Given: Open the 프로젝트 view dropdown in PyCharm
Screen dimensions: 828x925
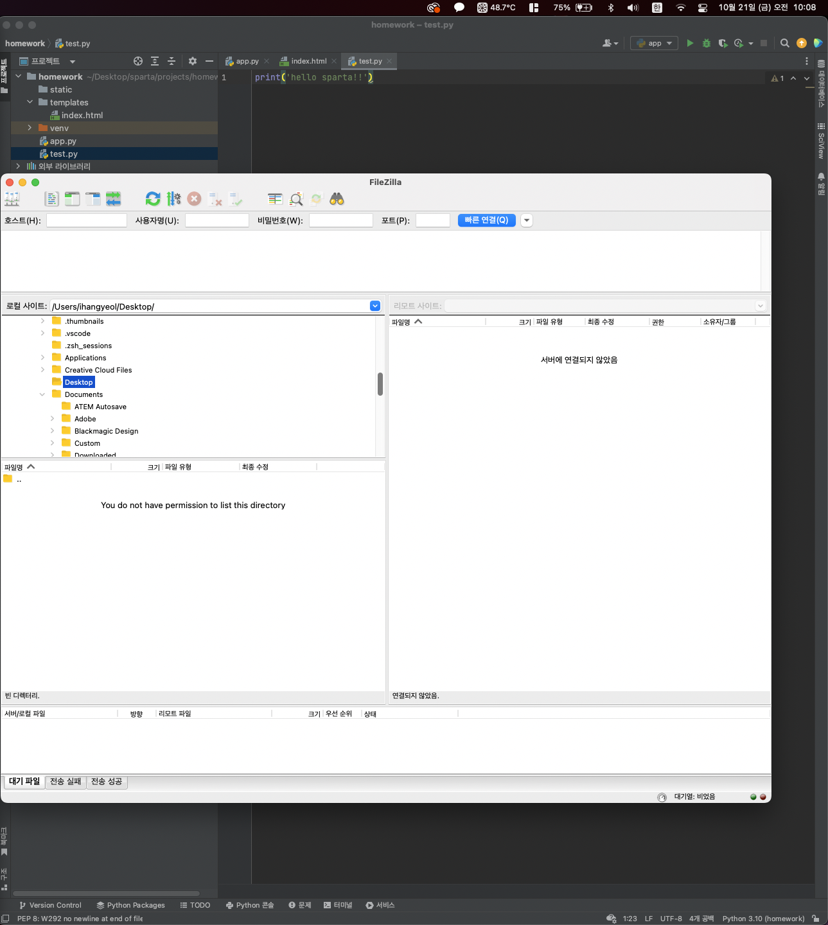Looking at the screenshot, I should (72, 62).
